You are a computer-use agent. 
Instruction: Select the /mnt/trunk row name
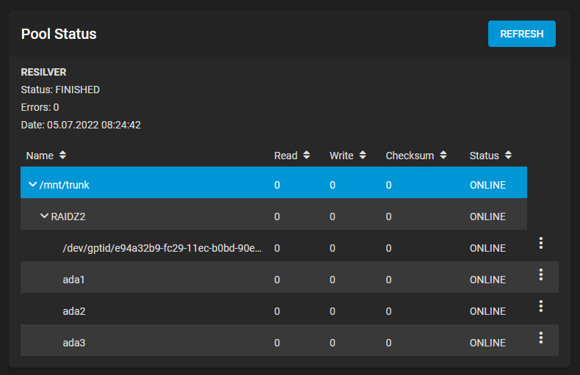click(x=65, y=185)
